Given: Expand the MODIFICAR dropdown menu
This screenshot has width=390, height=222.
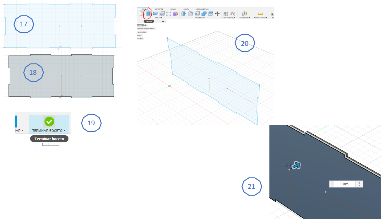Looking at the screenshot, I should 200,18.
